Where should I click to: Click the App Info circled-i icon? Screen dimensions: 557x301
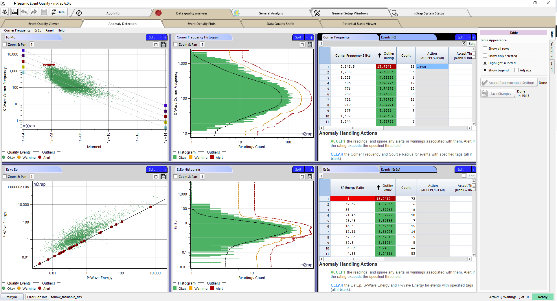[x=79, y=13]
